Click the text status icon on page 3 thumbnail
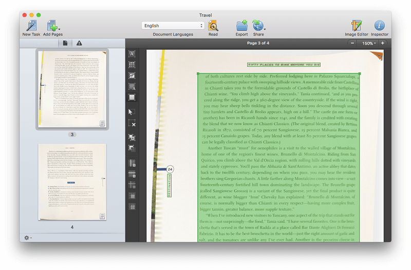 tap(102, 123)
